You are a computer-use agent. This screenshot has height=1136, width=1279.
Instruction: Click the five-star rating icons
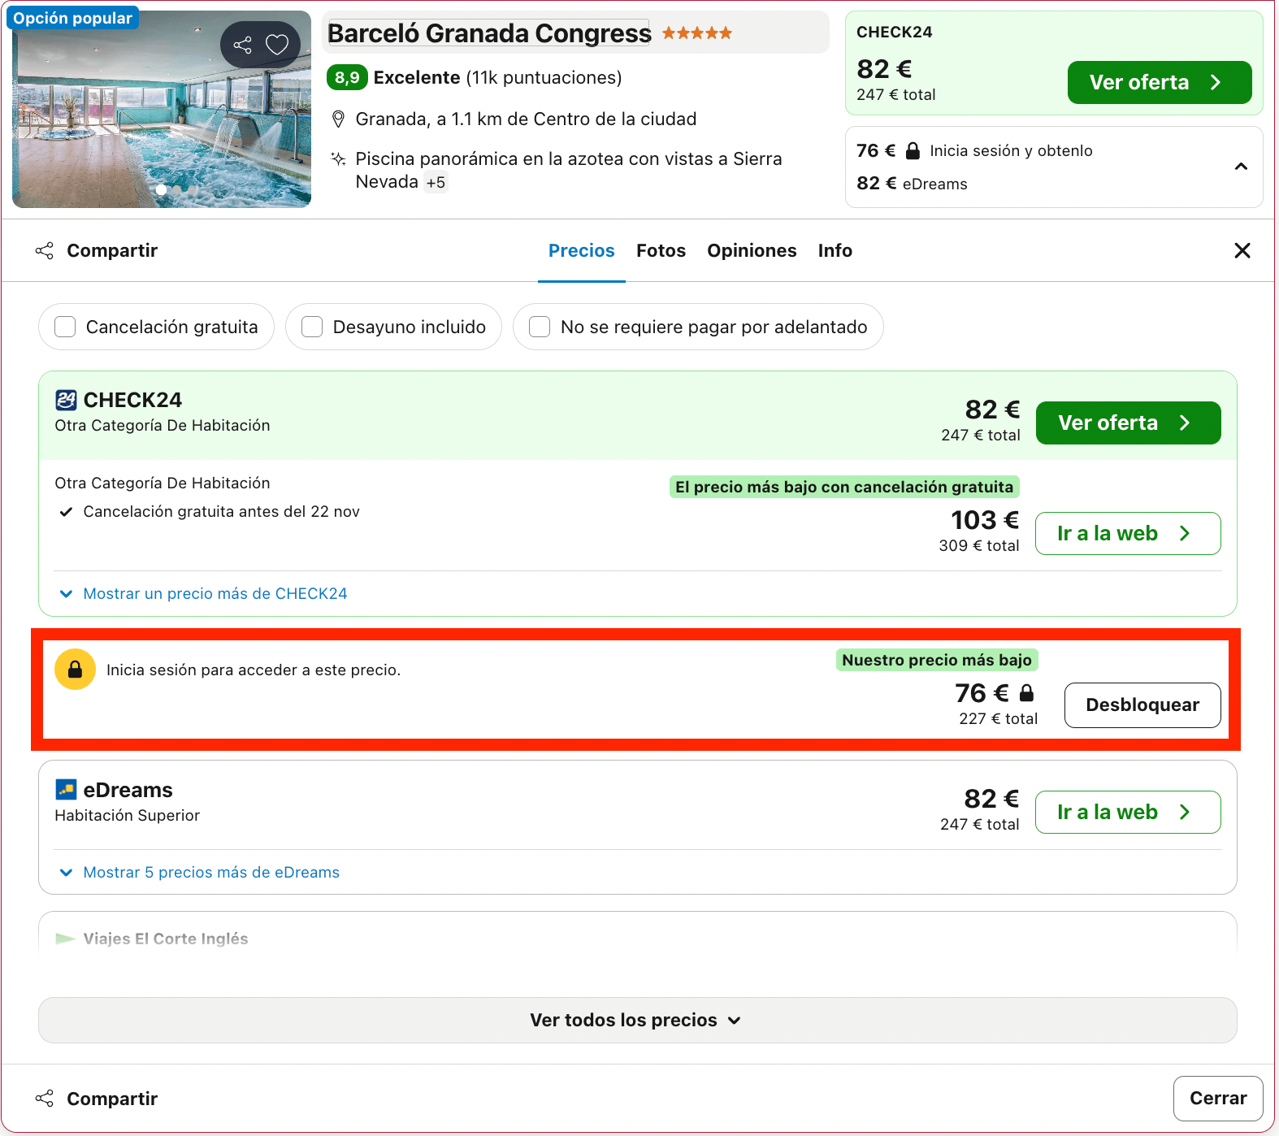697,33
